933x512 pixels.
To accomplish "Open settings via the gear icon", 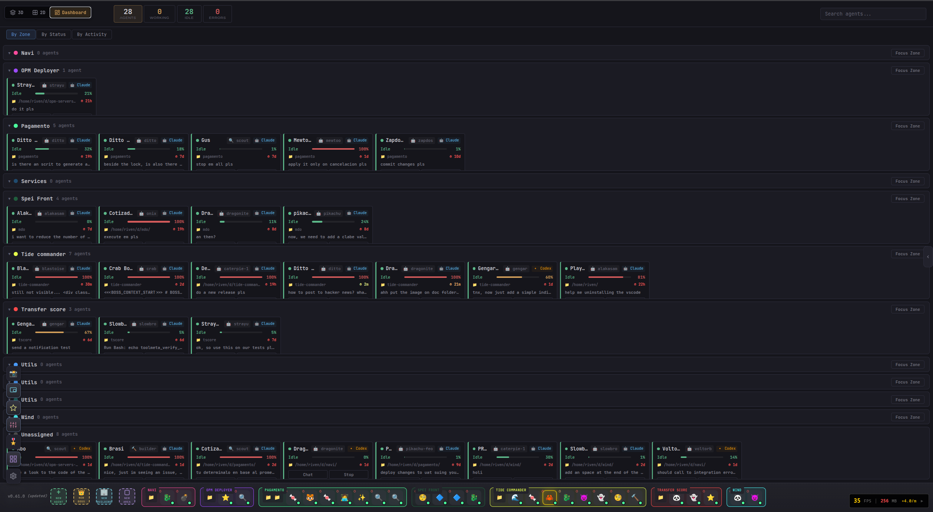I will click(x=13, y=476).
